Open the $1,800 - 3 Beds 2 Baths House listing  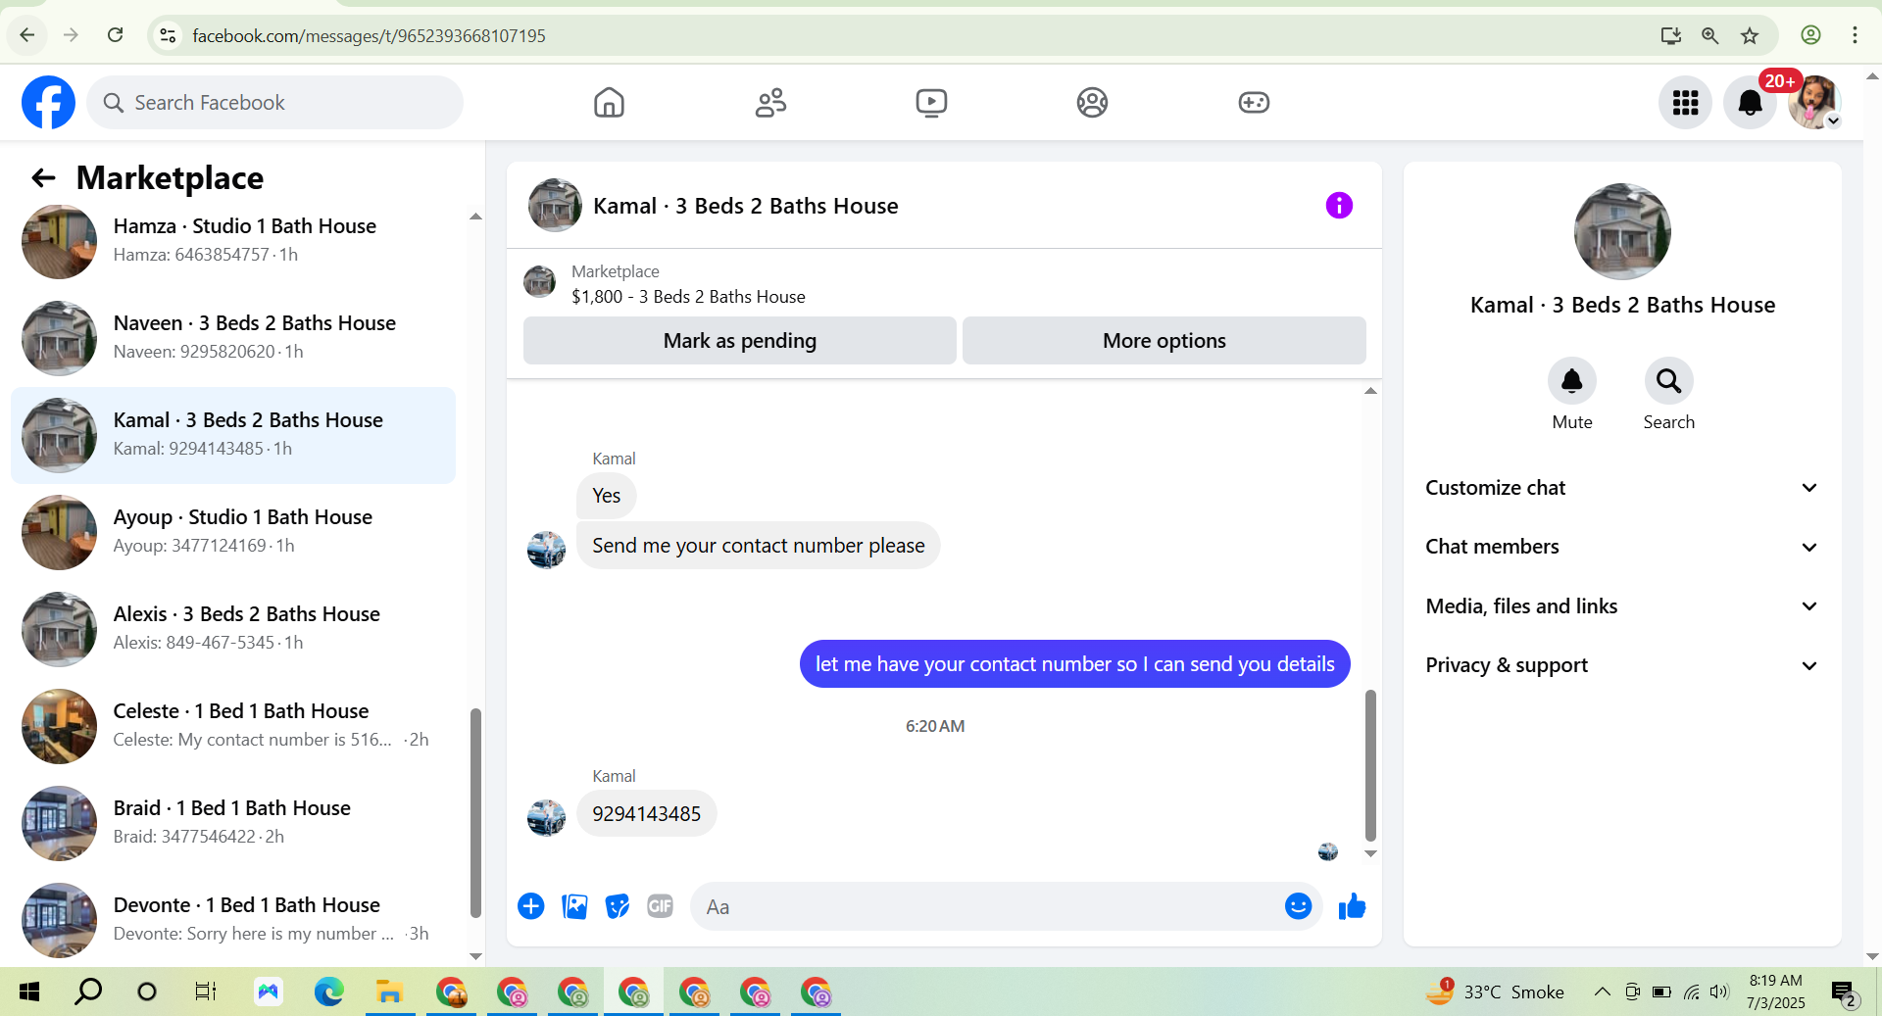(688, 297)
